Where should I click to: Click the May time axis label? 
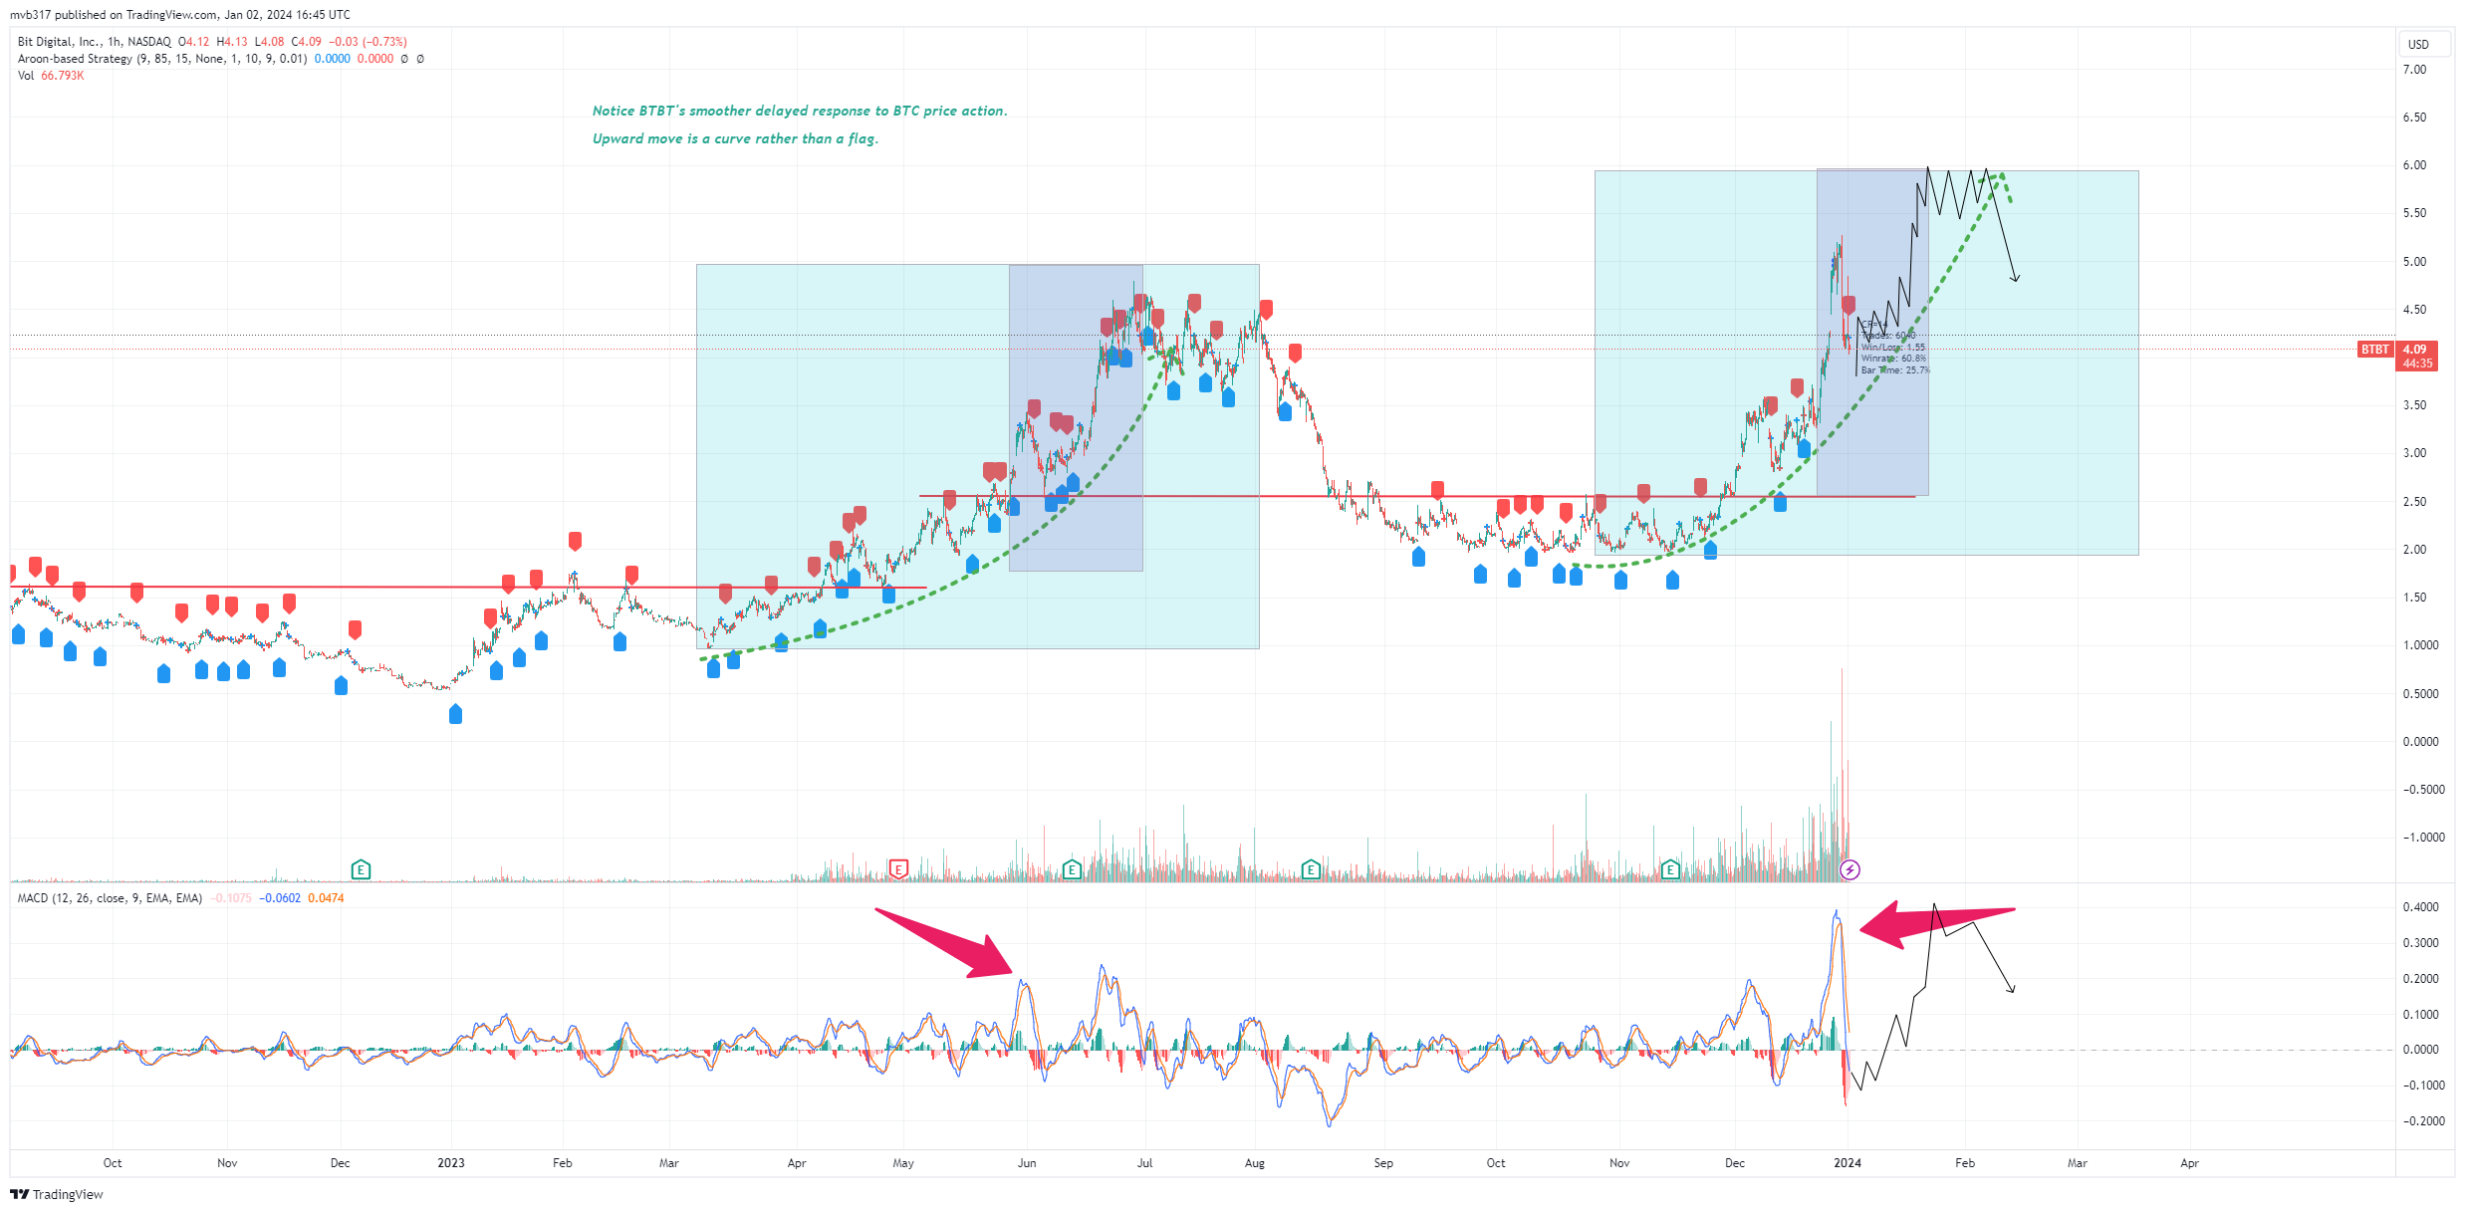click(x=903, y=1163)
